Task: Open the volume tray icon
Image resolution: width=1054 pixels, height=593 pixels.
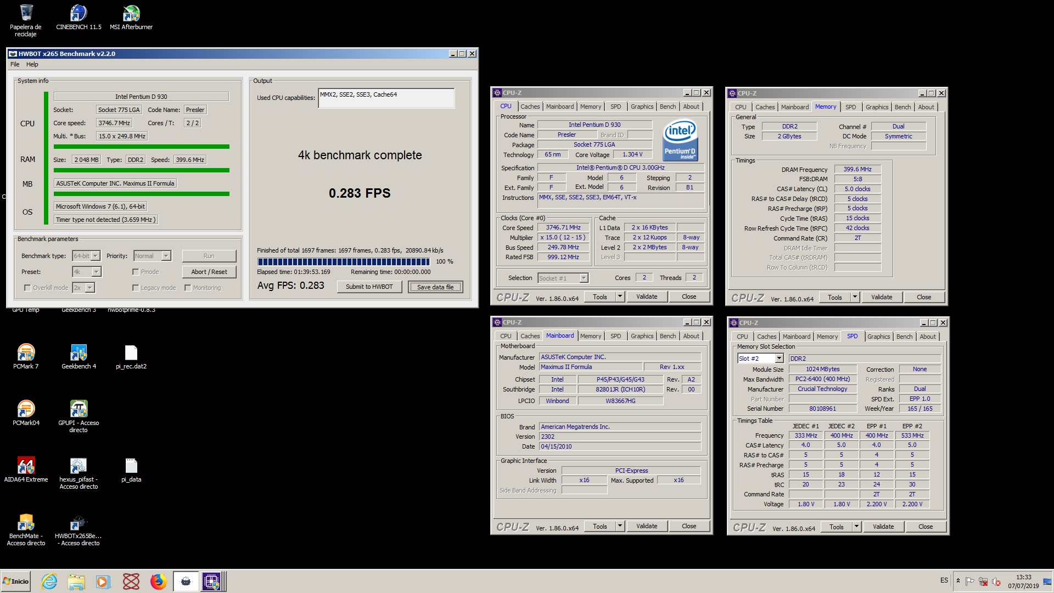Action: pos(996,581)
